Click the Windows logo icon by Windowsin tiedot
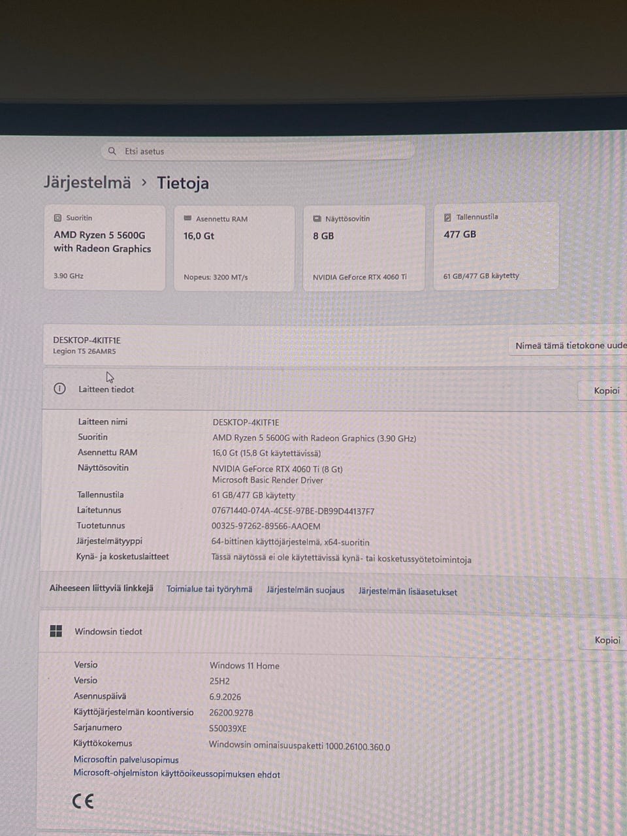 56,631
